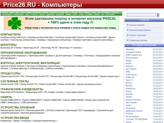Open Мониторы 22" и более
The width and height of the screenshot is (164, 123).
[11, 48]
